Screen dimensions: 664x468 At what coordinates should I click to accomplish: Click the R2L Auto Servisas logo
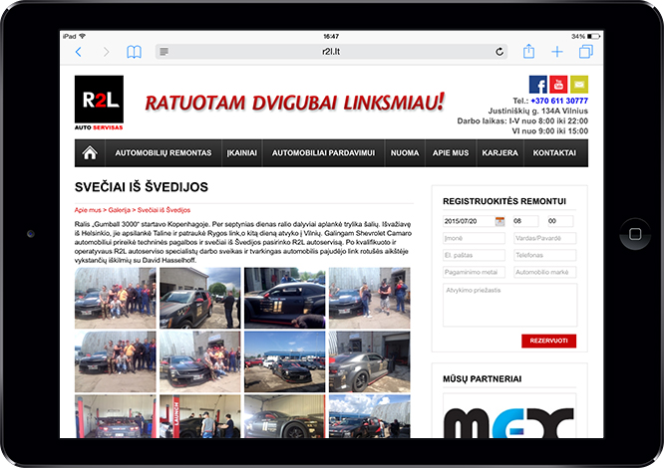99,103
